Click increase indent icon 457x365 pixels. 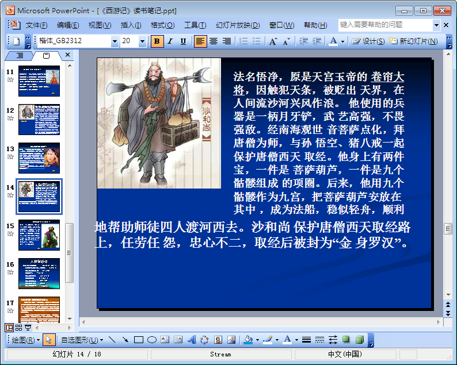(x=317, y=41)
